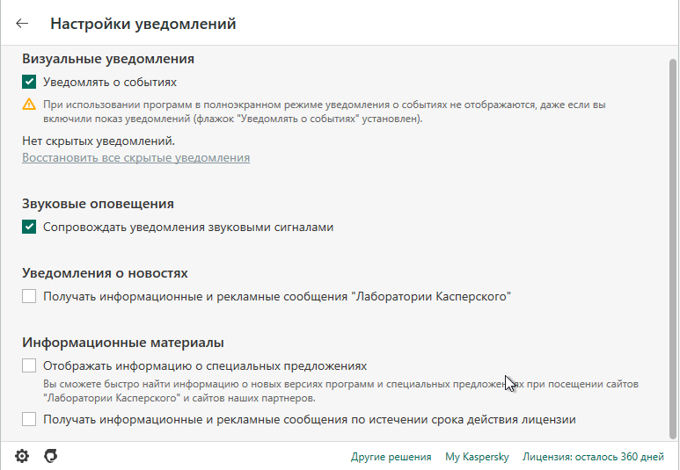Open the "Другие решения" link
The width and height of the screenshot is (680, 470).
pos(391,457)
